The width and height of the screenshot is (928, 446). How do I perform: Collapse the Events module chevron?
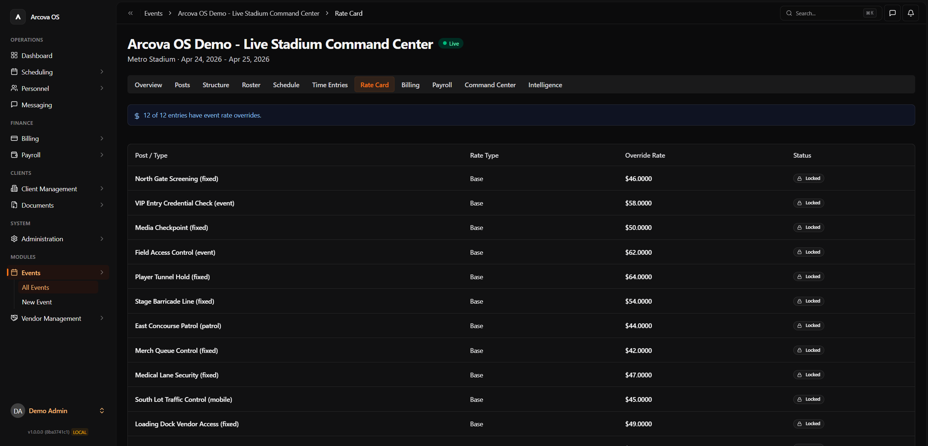click(x=102, y=273)
